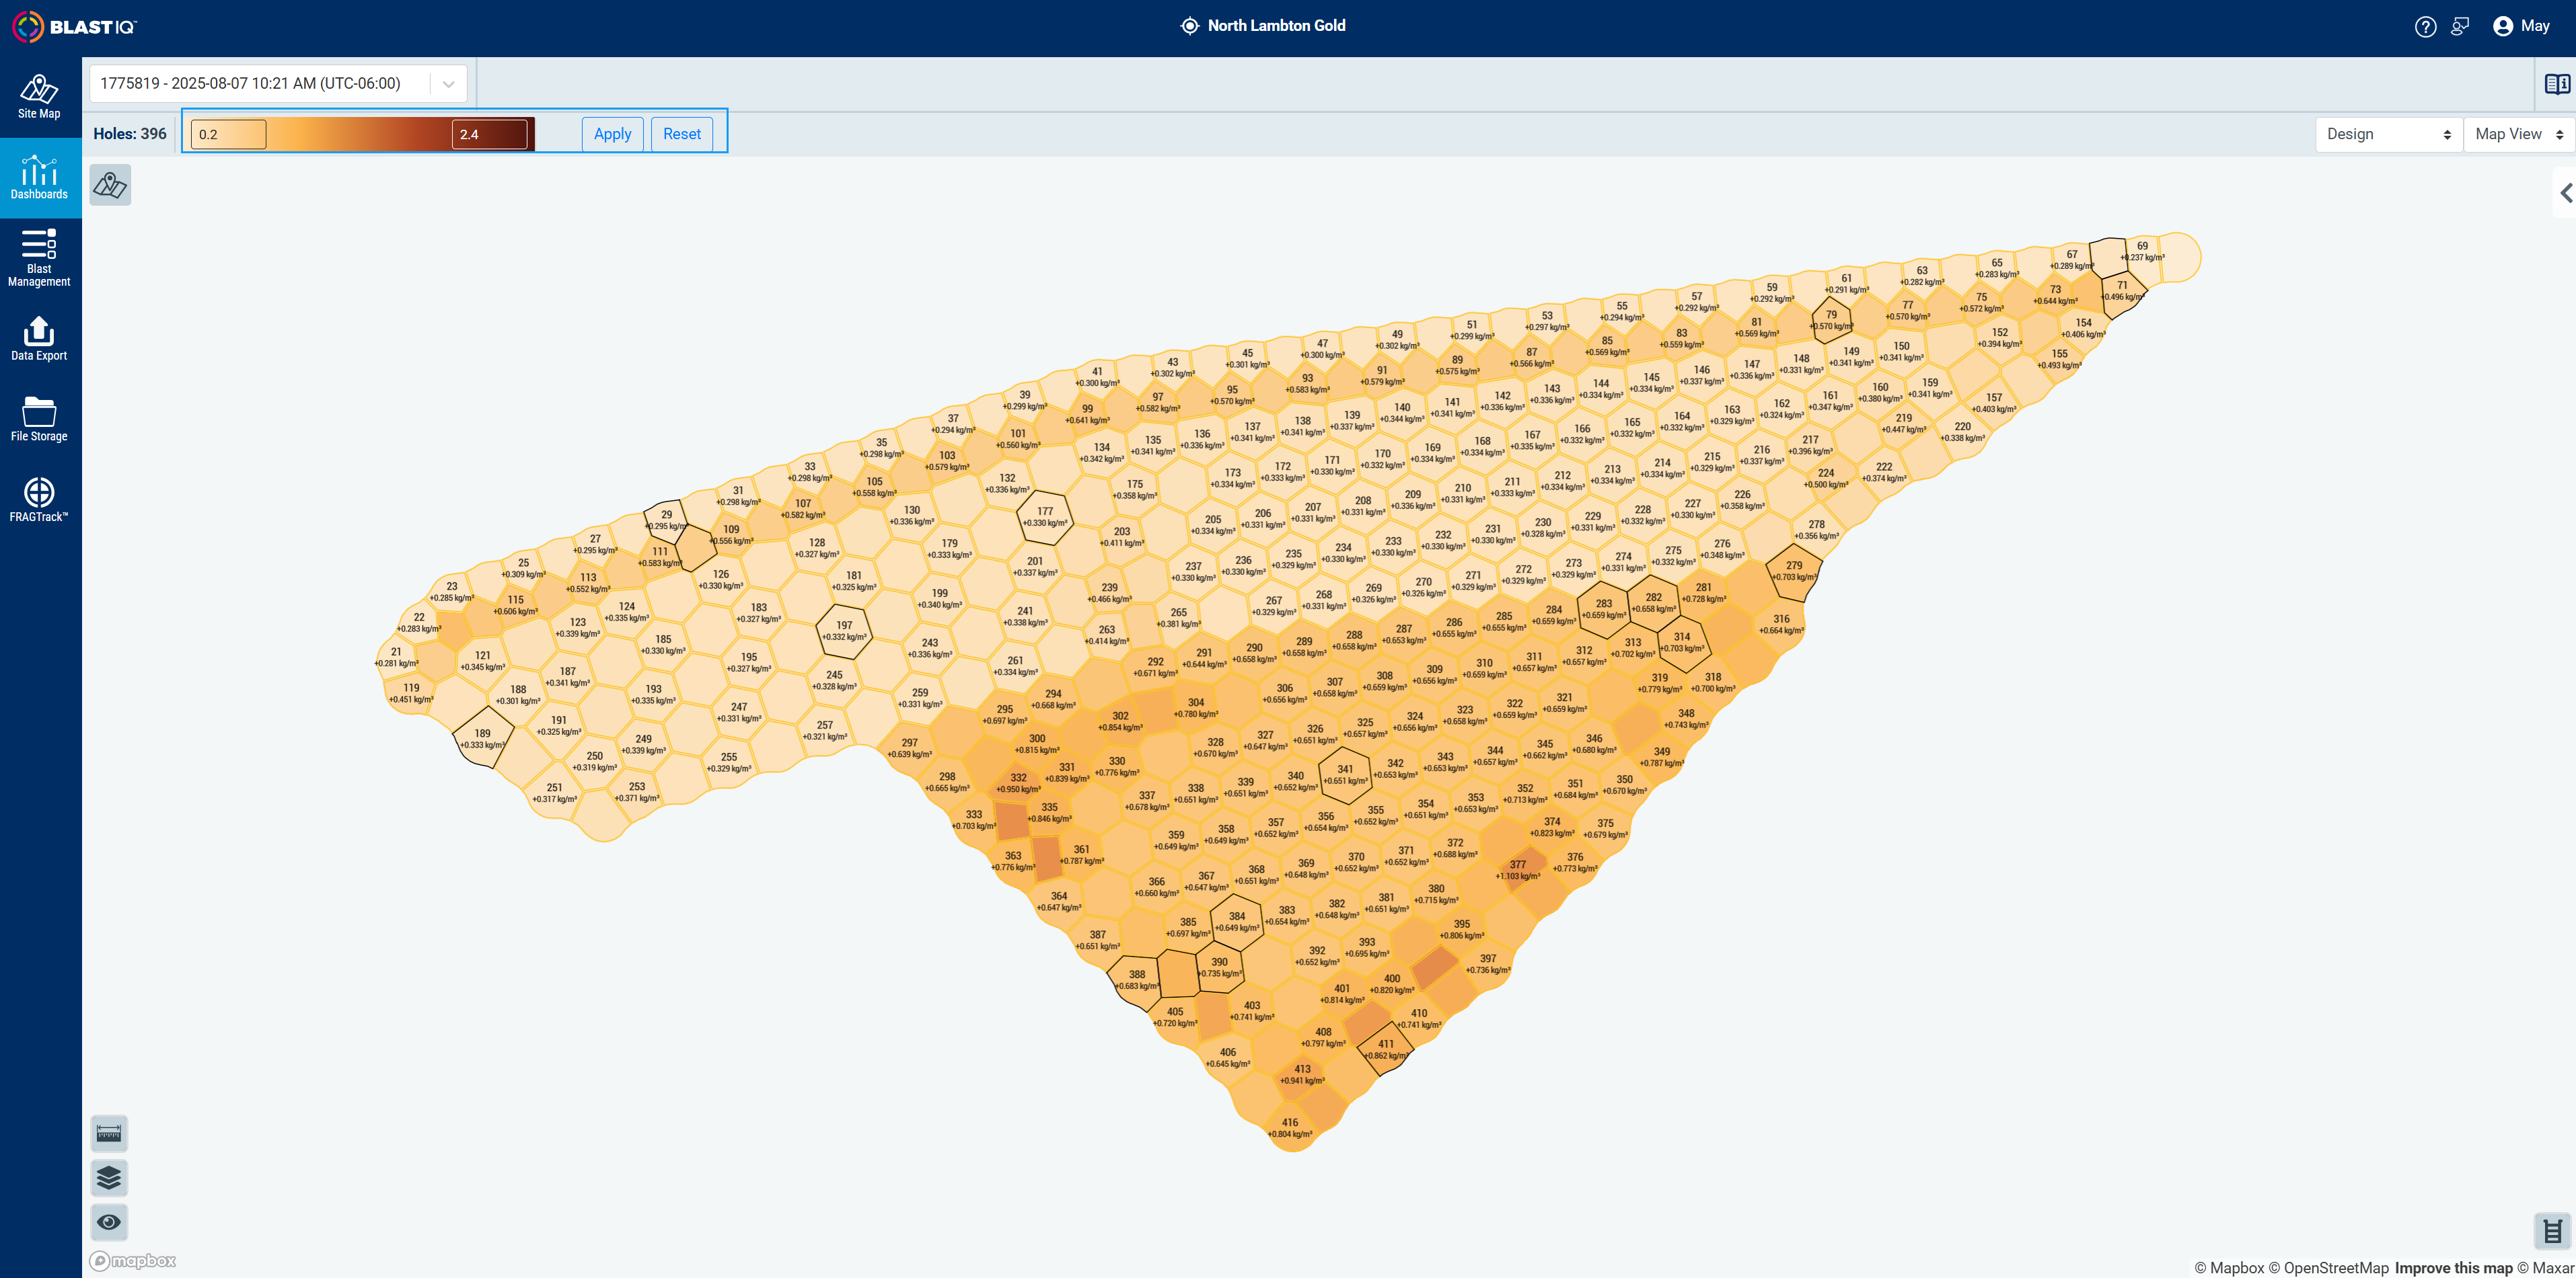Open the Site Map sidebar icon
The height and width of the screenshot is (1278, 2576).
click(39, 97)
